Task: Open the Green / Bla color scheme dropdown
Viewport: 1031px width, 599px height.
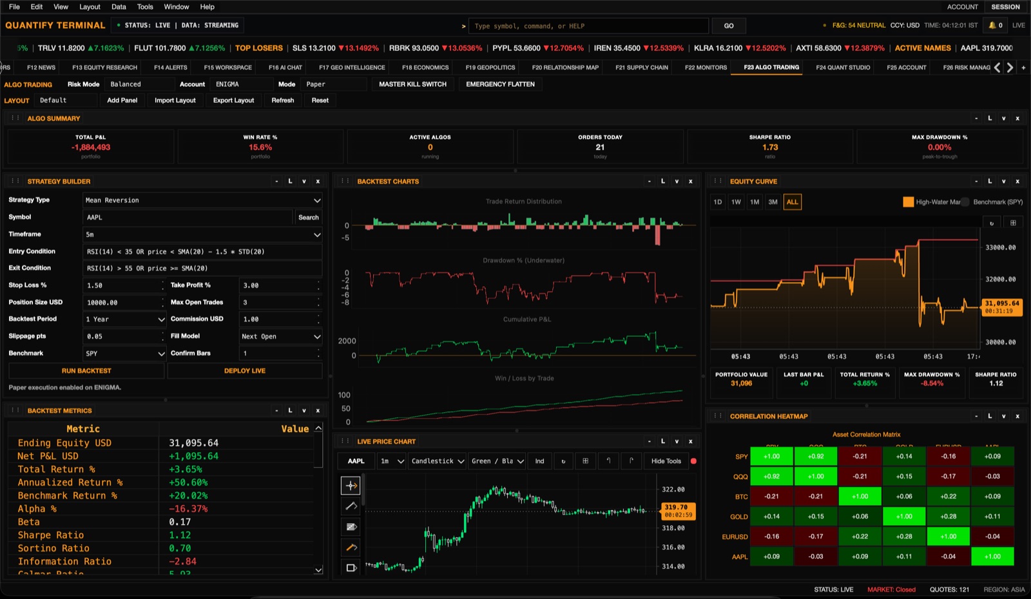Action: (x=497, y=461)
